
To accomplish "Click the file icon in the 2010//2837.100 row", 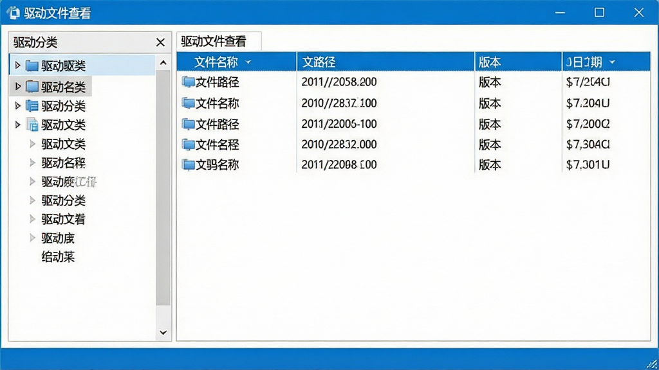I will click(x=188, y=103).
